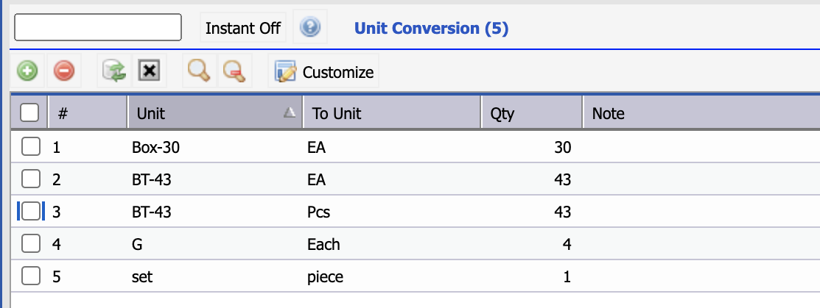Click the refresh data icon
820x308 pixels.
pos(114,71)
